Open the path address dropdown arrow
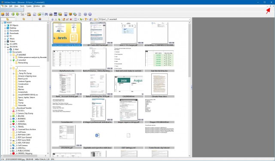The height and width of the screenshot is (161, 275). [189, 19]
